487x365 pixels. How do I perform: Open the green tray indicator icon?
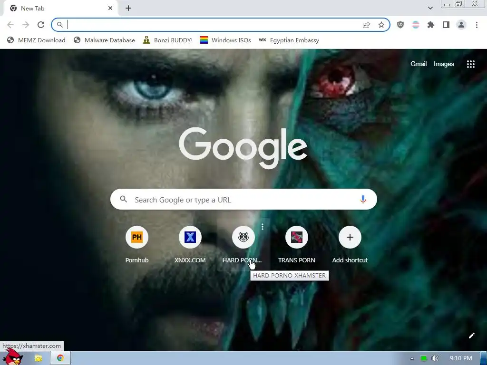click(x=424, y=358)
